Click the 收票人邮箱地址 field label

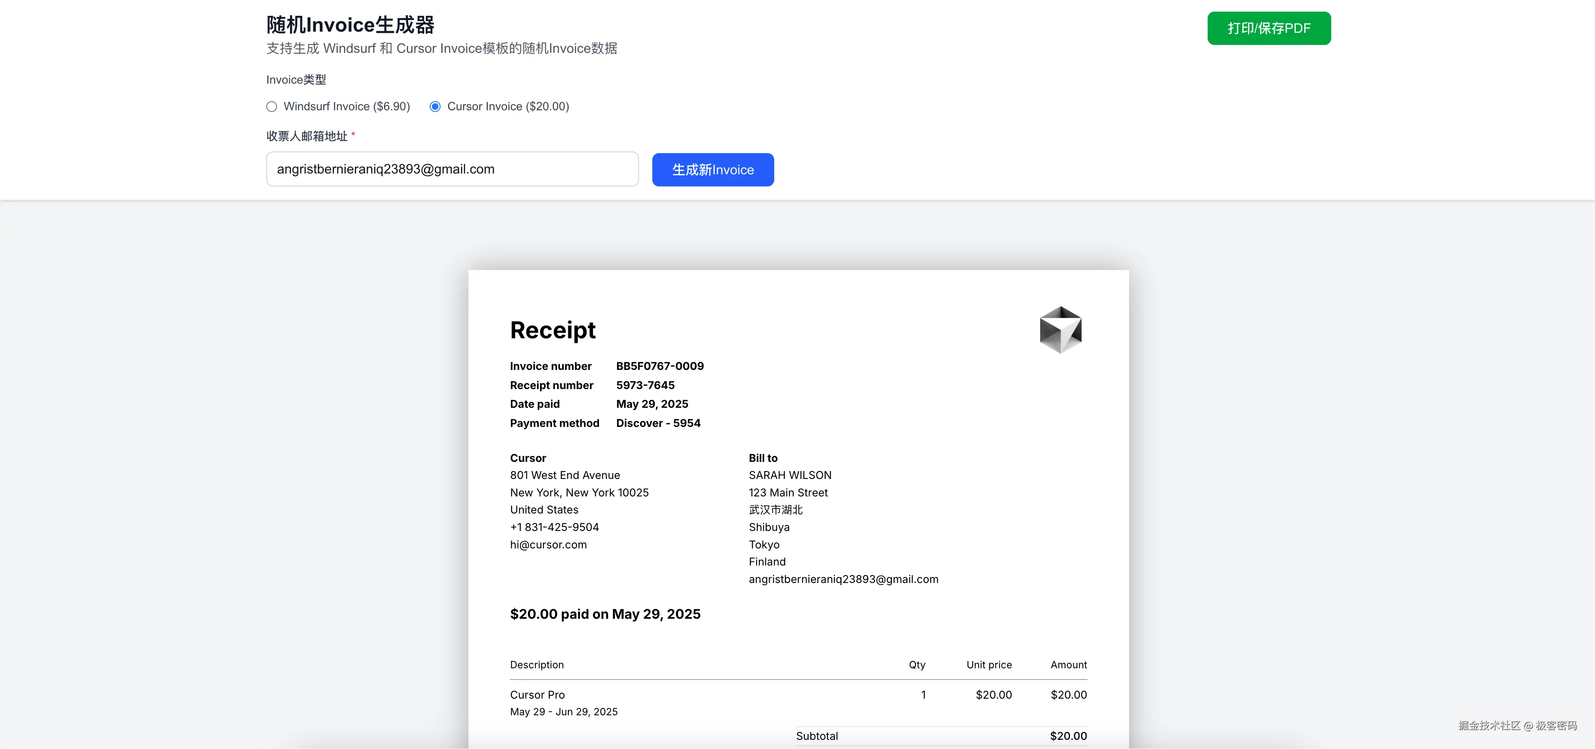click(307, 136)
